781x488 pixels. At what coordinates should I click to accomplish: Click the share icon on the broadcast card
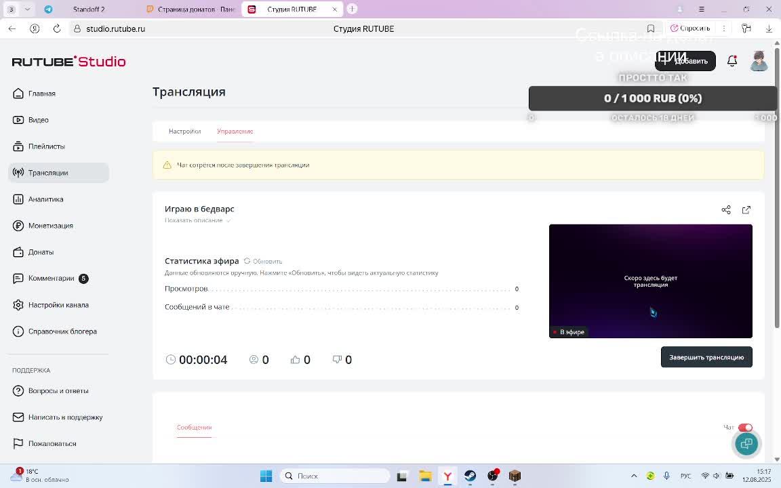725,209
